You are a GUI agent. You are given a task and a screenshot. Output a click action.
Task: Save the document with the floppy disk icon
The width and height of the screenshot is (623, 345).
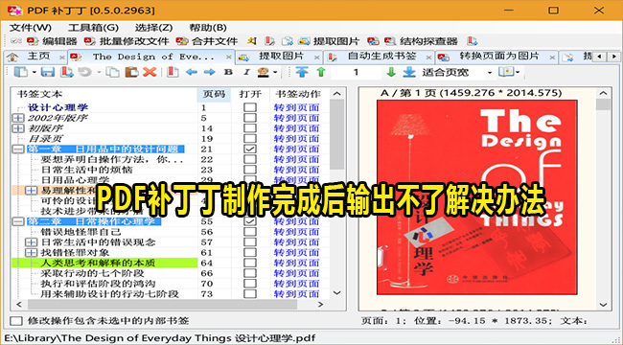tap(48, 72)
